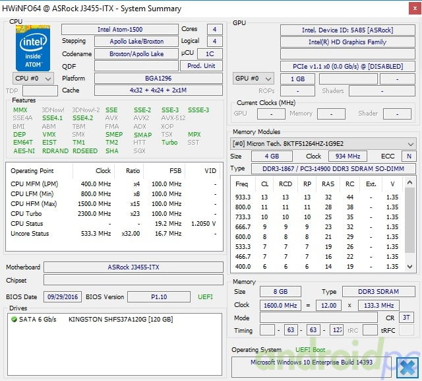Open the GPU #0 selector dropdown
The width and height of the screenshot is (422, 381).
[253, 79]
